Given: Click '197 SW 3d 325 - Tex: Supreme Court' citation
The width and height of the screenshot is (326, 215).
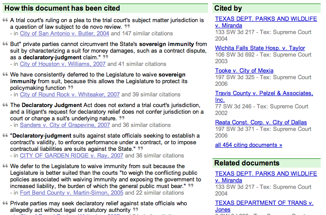Looking at the screenshot, I should (263, 77).
